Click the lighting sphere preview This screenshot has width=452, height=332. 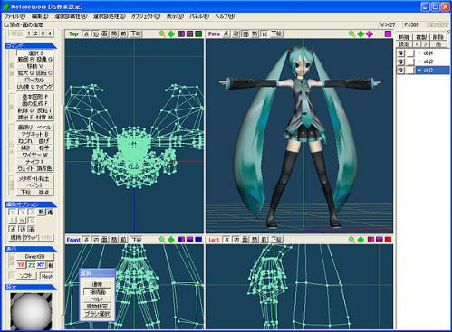point(31,311)
